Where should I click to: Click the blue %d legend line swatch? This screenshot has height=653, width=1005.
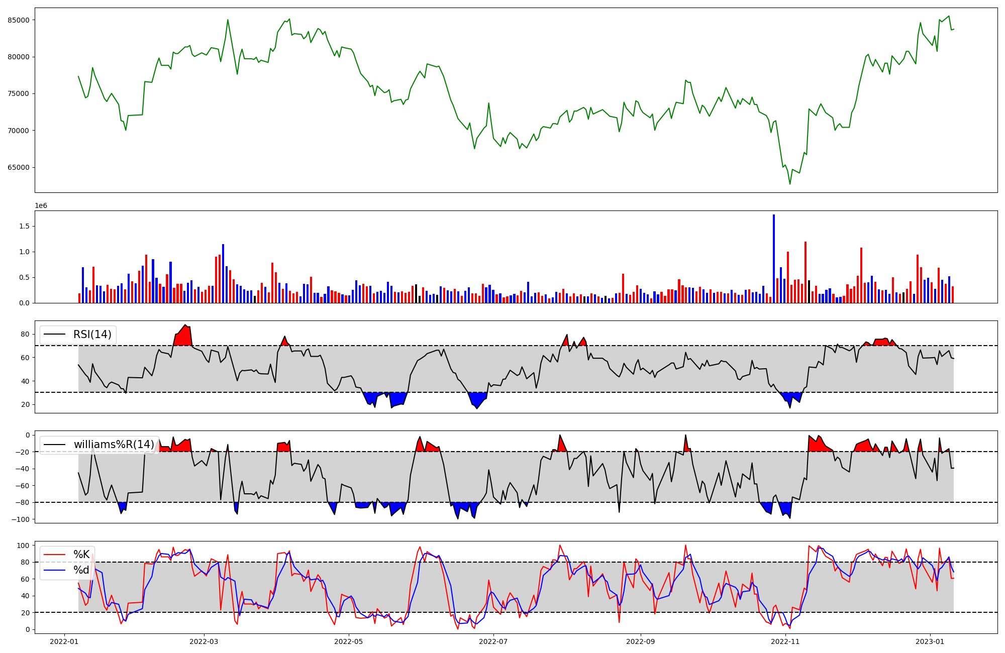pyautogui.click(x=55, y=570)
